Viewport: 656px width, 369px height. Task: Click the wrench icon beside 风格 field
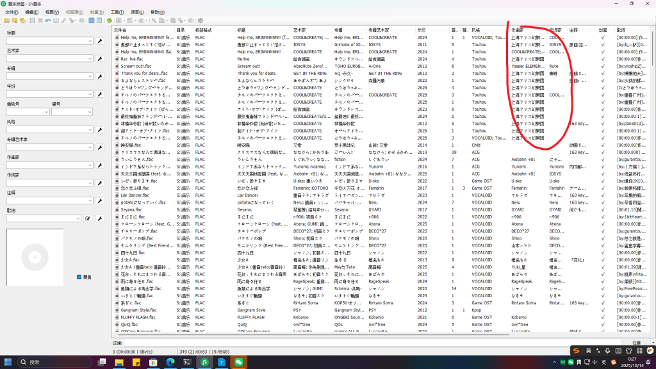pyautogui.click(x=100, y=129)
